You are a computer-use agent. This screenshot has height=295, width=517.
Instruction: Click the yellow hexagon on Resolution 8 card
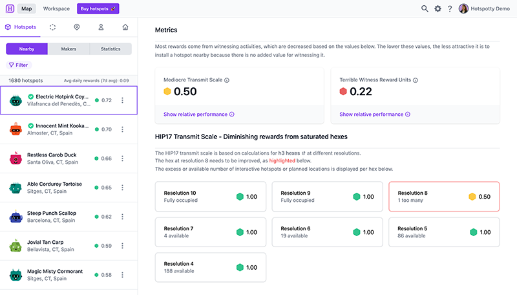pos(472,196)
